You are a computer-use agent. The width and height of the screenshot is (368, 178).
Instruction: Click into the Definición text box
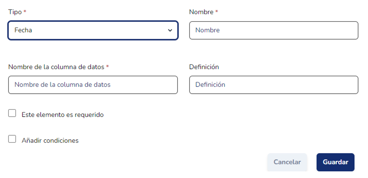click(274, 85)
